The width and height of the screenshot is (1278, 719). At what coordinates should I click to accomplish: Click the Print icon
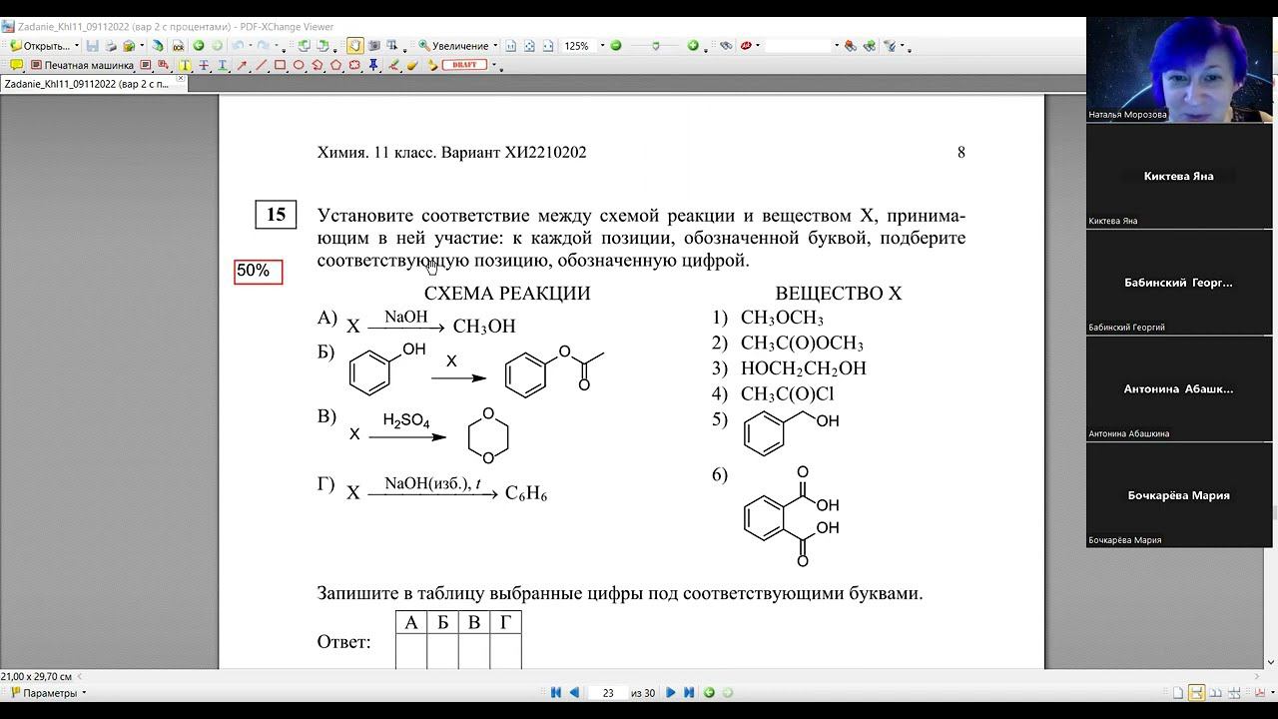click(x=110, y=46)
